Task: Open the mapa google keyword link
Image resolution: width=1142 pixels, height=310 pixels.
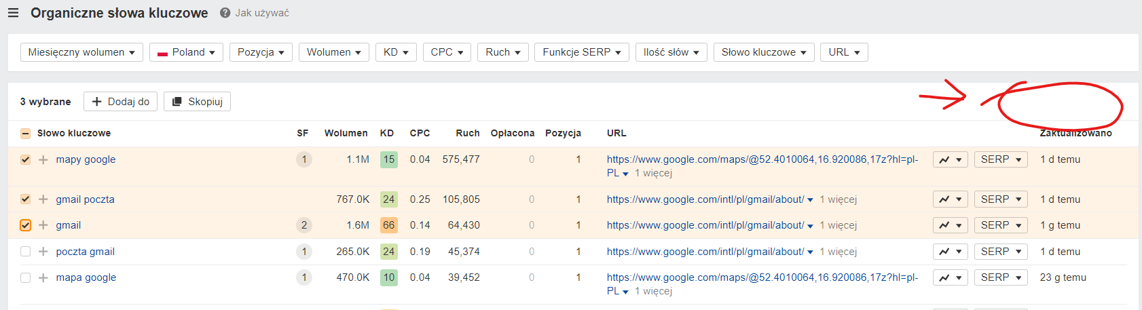Action: 86,277
